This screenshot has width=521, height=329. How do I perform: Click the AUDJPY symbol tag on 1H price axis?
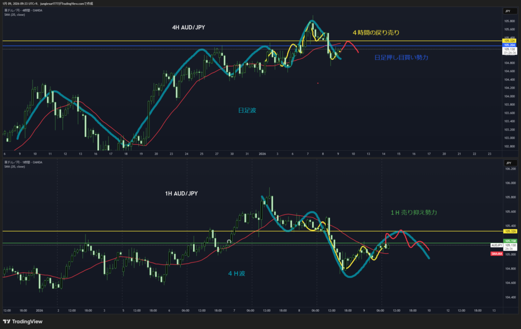click(497, 245)
